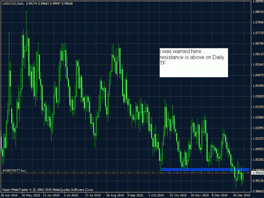264x198 pixels.
Task: Click the 0.98660 price scale label
Action: pyautogui.click(x=258, y=191)
